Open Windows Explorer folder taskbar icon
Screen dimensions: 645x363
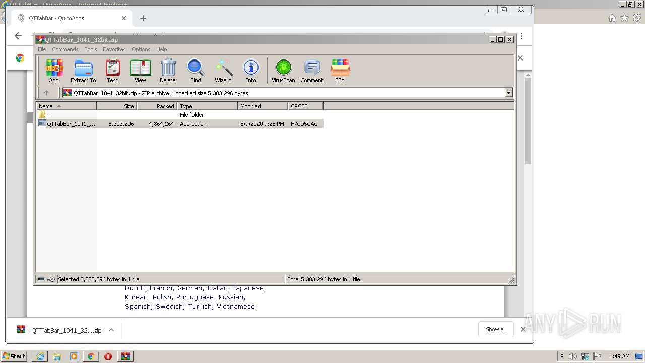coord(57,356)
